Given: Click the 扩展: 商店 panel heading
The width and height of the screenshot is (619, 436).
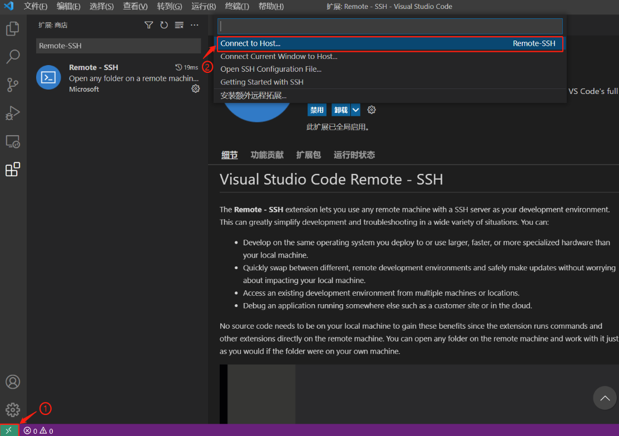Looking at the screenshot, I should click(53, 25).
